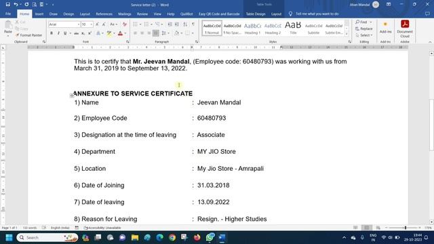Apply highlight color to text
434x244 pixels.
109,33
